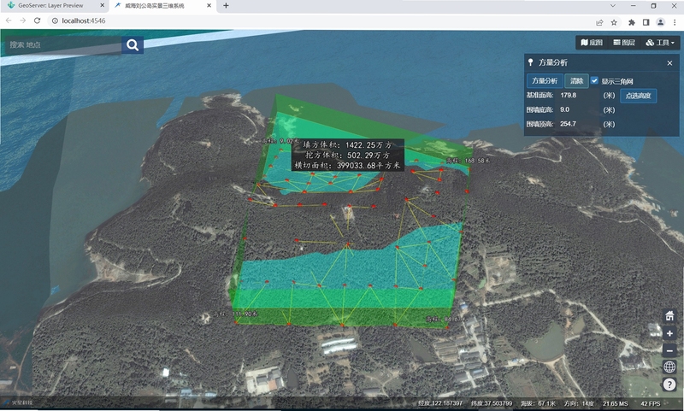
Task: Click the 横切面积 399033.68平方米 label
Action: pos(348,166)
